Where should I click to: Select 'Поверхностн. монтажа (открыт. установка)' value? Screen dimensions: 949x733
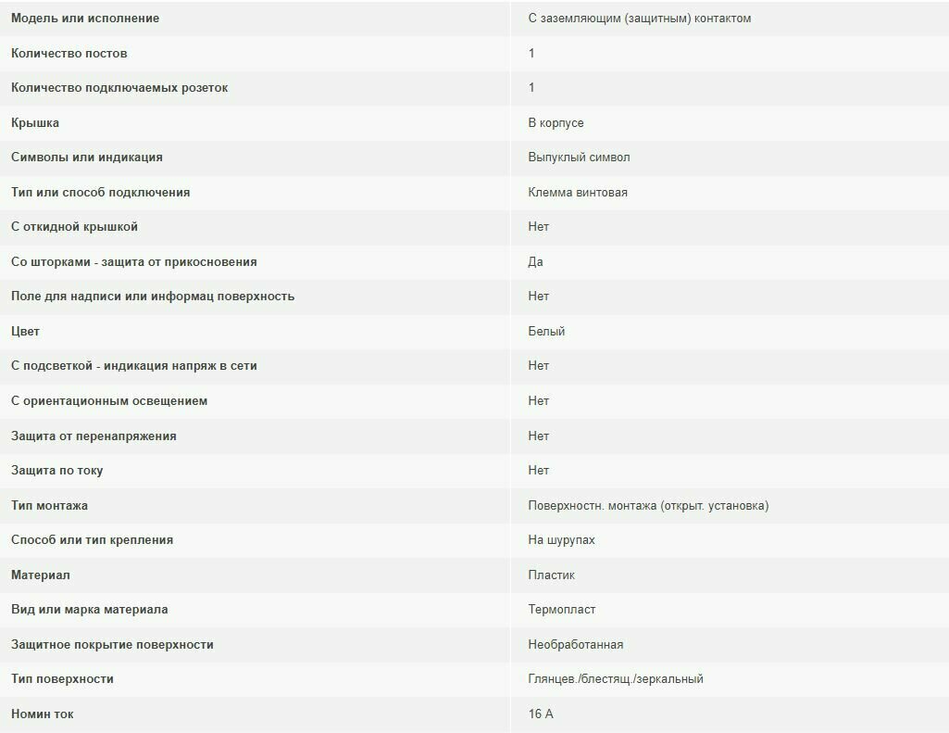coord(648,506)
